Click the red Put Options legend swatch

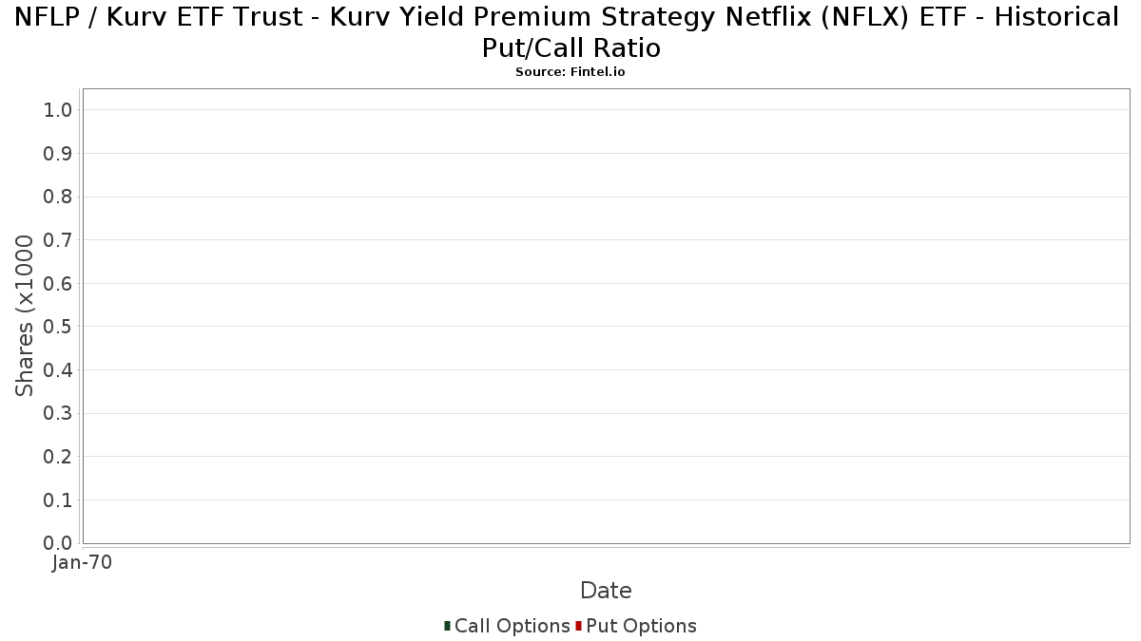point(578,626)
